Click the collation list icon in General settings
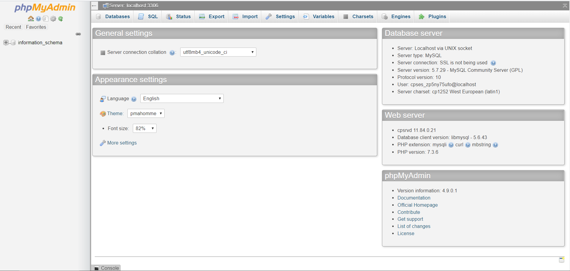 103,53
